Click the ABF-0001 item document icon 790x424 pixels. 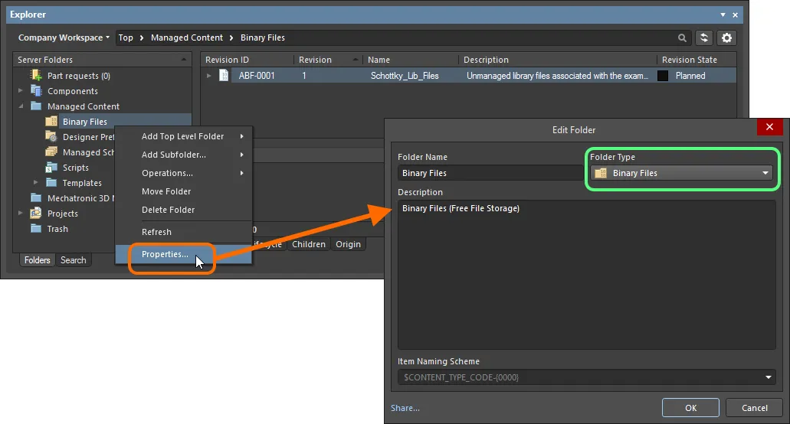224,76
